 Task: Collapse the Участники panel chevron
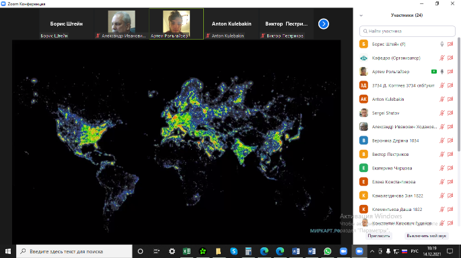(x=361, y=15)
